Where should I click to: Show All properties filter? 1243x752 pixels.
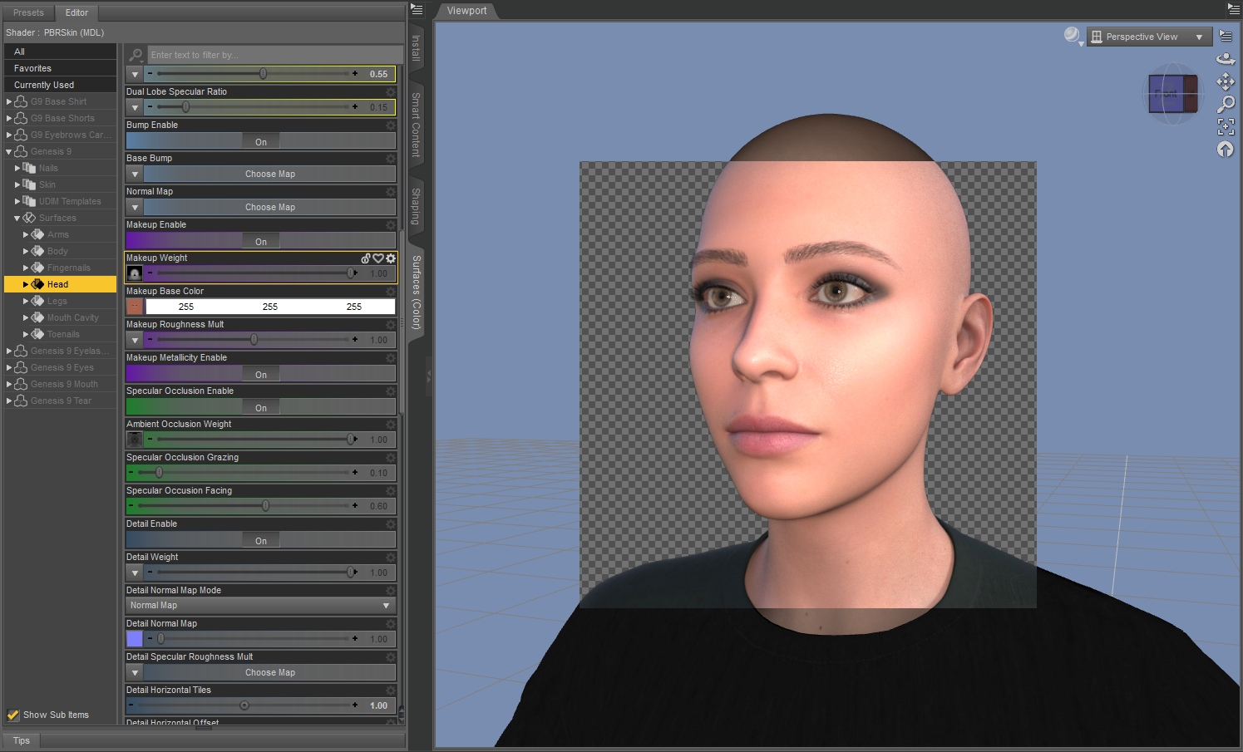pos(60,52)
